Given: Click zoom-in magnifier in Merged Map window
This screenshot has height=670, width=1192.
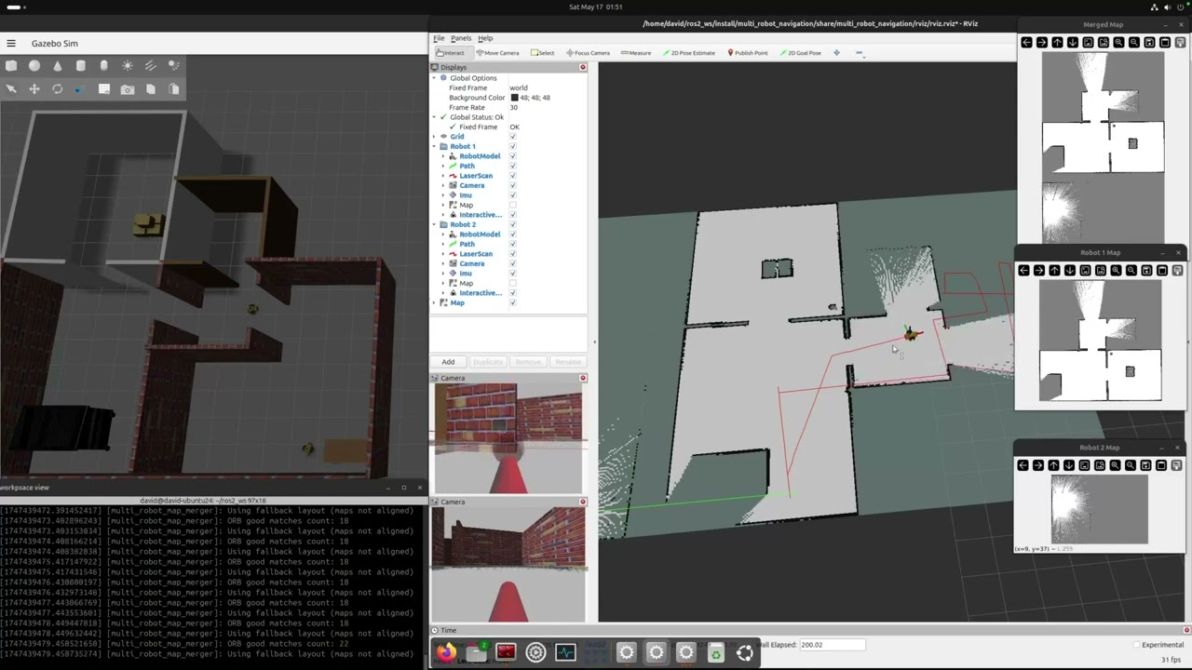Looking at the screenshot, I should coord(1118,42).
